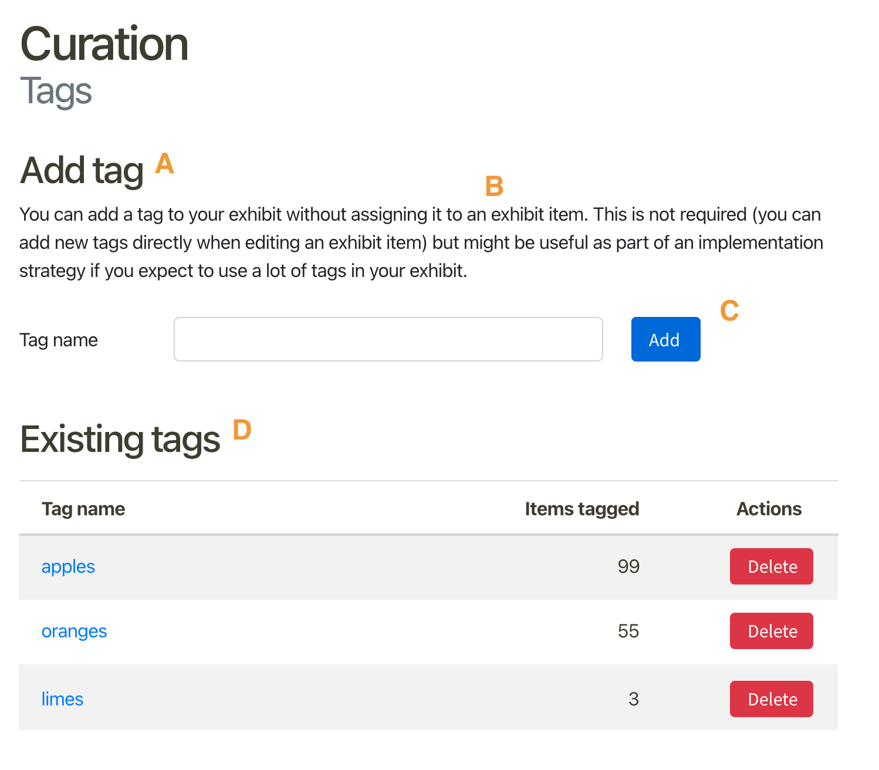Click the Items tagged column header

pos(582,509)
